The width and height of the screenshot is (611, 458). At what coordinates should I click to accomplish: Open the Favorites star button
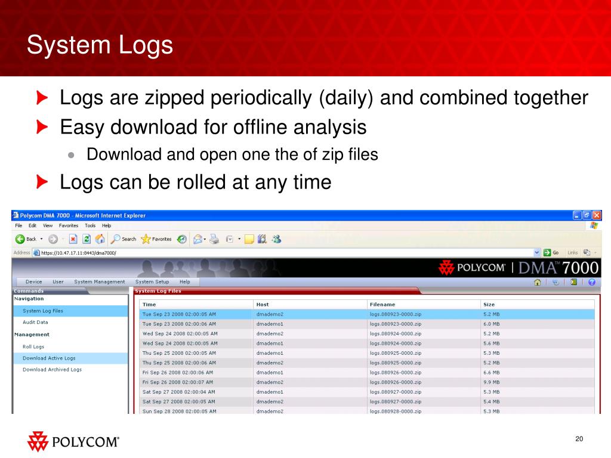pos(156,239)
